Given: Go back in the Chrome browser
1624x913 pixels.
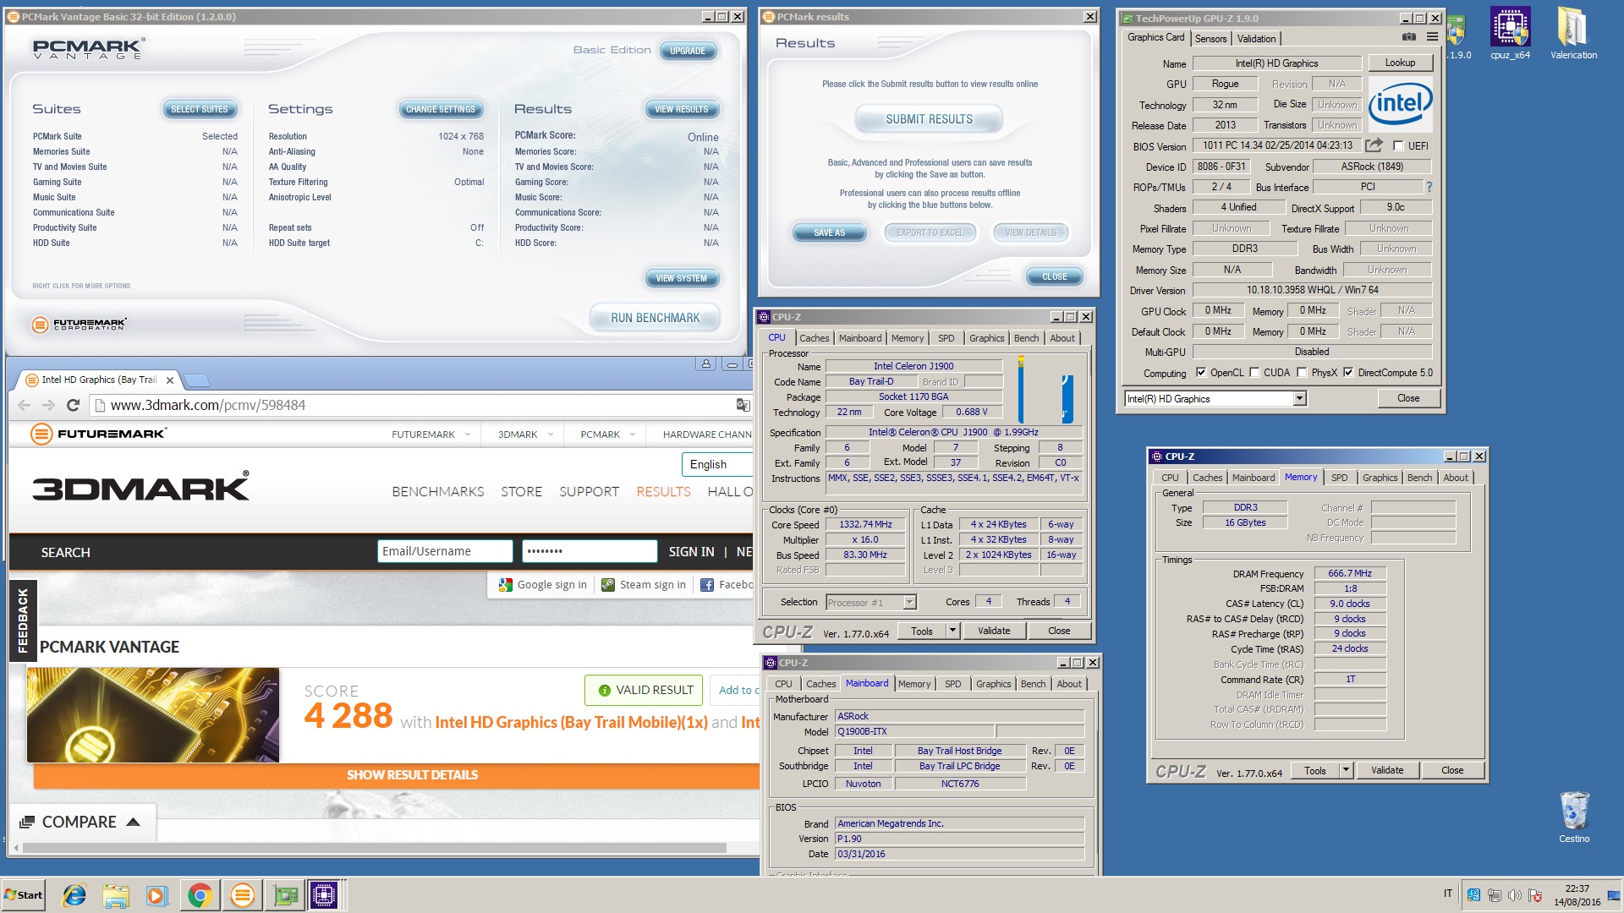Looking at the screenshot, I should click(x=24, y=405).
